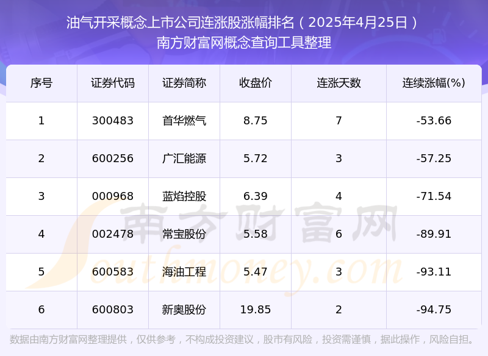This screenshot has width=488, height=356.
Task: Click the value -93.11
Action: coord(434,272)
